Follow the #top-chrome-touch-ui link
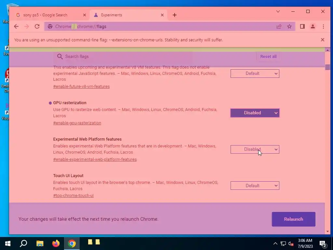Screen dimensions: 333x250 pos(73,196)
